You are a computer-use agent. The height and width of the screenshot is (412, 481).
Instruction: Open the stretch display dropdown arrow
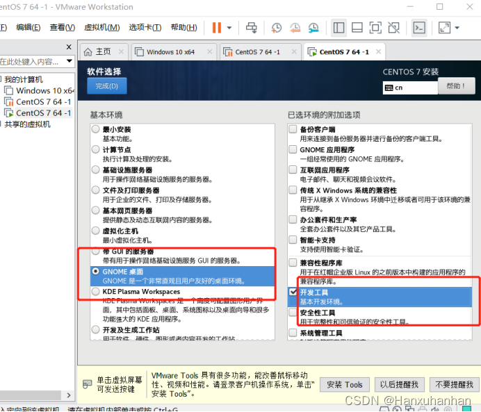coord(457,28)
